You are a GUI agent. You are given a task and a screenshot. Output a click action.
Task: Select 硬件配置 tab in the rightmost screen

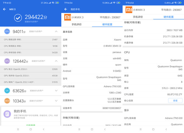coord(168,17)
